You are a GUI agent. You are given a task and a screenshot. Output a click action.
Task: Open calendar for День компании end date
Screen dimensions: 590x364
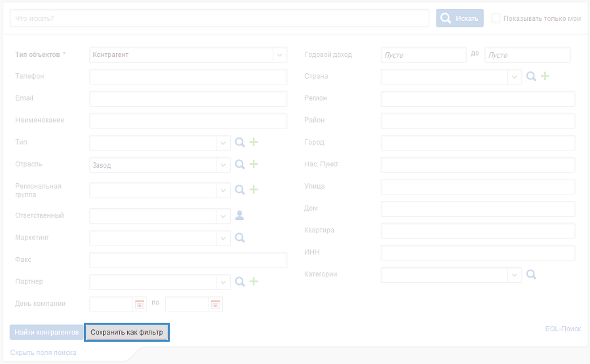pos(216,304)
